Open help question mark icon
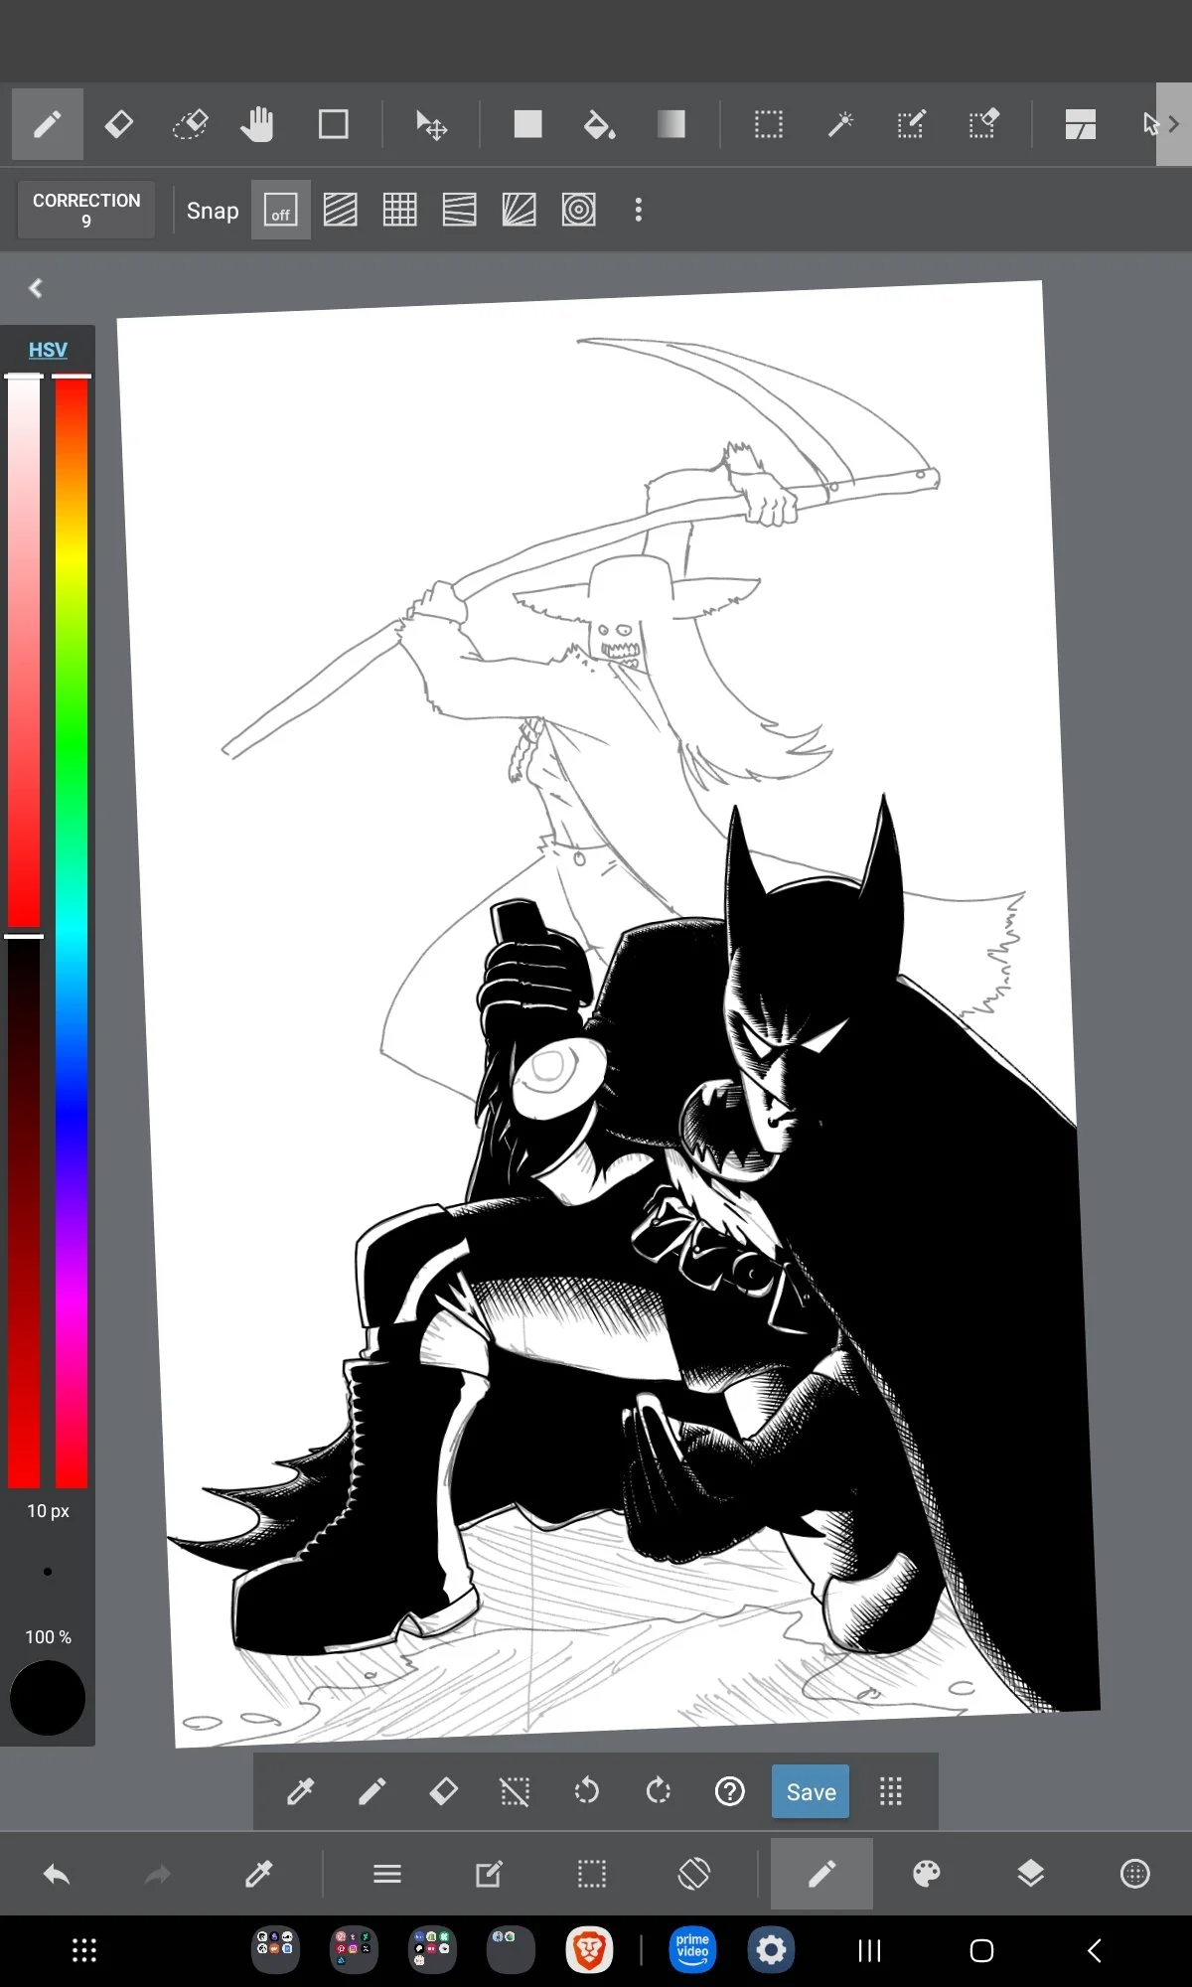1192x1987 pixels. (730, 1791)
